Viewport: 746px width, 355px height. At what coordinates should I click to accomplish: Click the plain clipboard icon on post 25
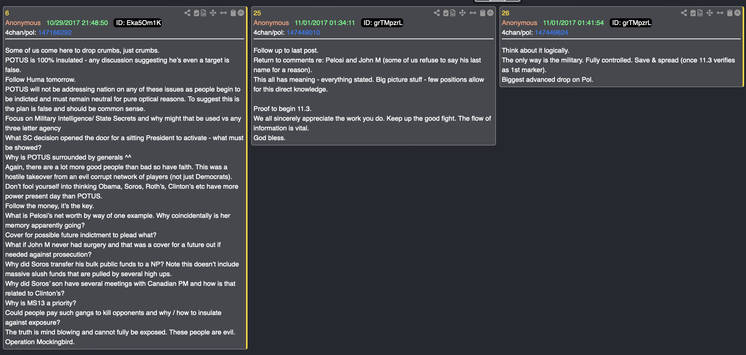483,13
